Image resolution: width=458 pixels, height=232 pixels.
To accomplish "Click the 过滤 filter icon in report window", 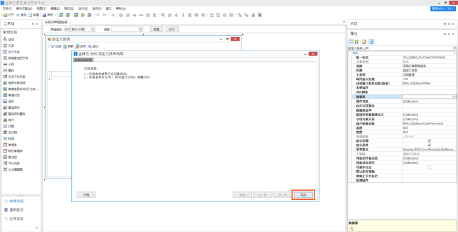I will (x=52, y=46).
